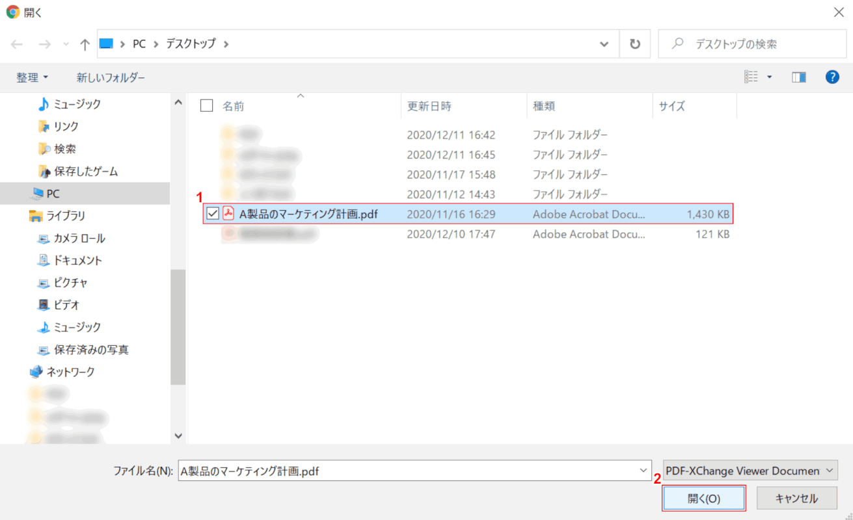
Task: Open the Help question mark icon
Action: coord(832,77)
